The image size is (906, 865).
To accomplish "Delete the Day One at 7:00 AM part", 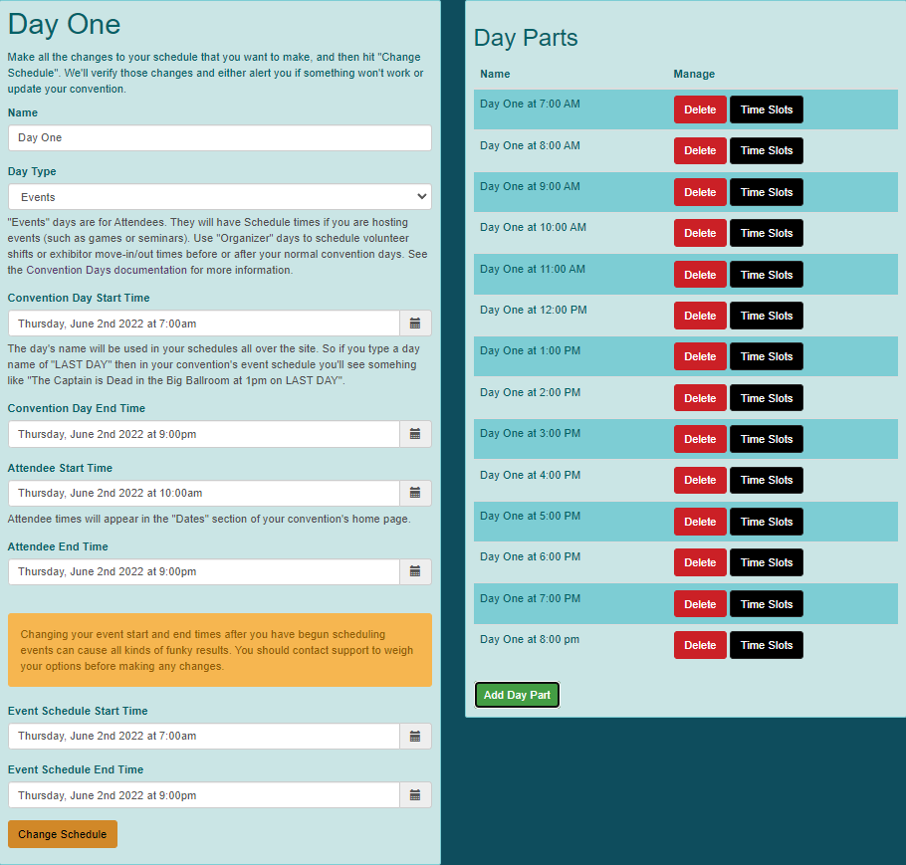I will pyautogui.click(x=700, y=109).
